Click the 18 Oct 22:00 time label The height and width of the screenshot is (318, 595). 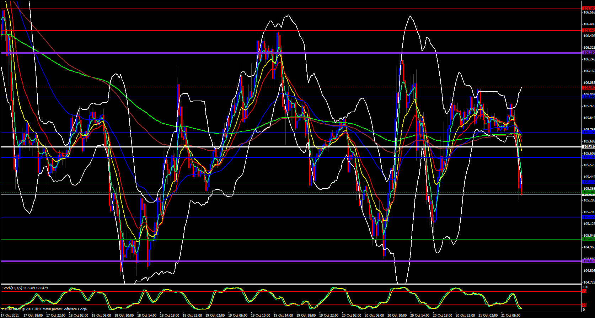pos(192,315)
